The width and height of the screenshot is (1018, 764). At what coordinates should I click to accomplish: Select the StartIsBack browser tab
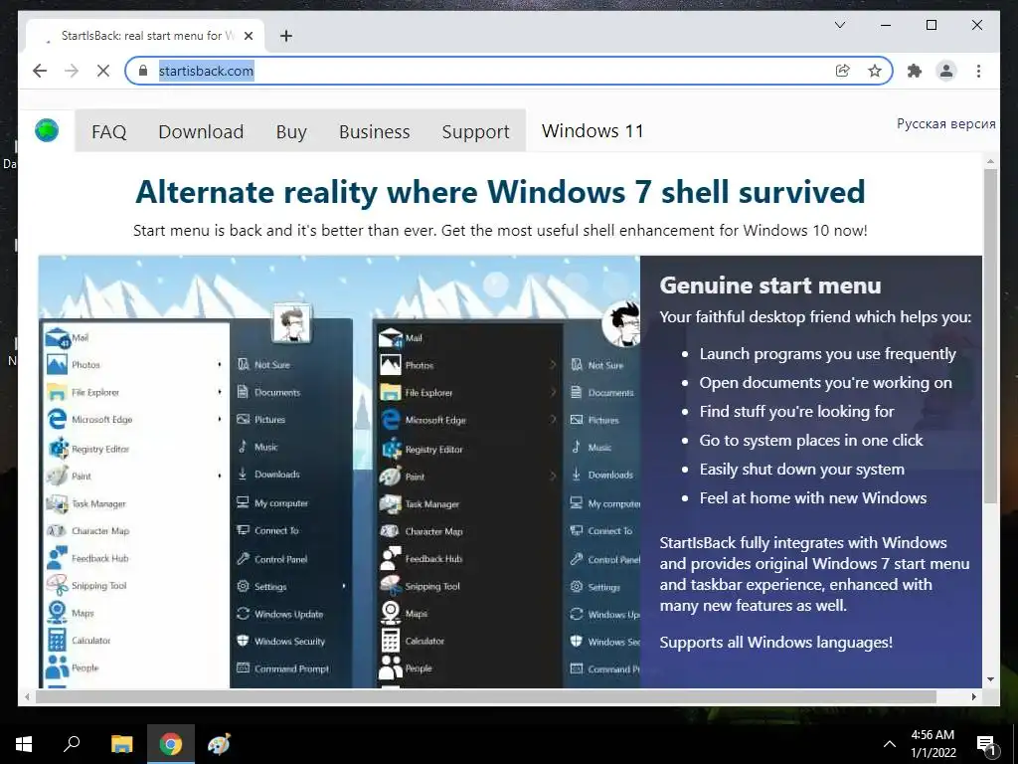point(145,36)
